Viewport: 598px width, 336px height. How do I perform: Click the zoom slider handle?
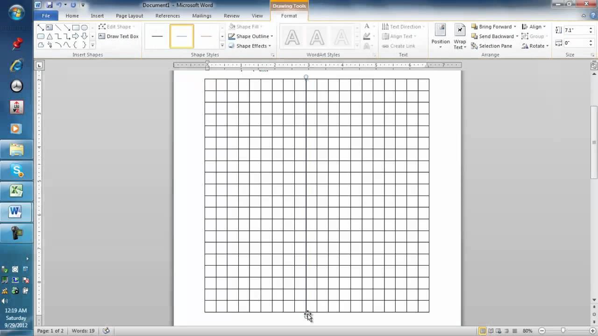coord(563,331)
